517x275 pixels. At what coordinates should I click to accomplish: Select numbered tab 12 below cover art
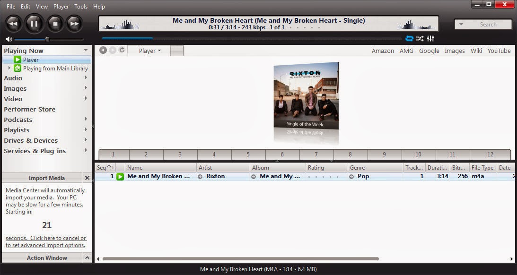click(x=490, y=154)
